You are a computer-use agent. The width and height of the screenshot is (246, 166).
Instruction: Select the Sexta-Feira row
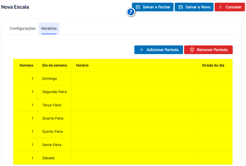123,145
